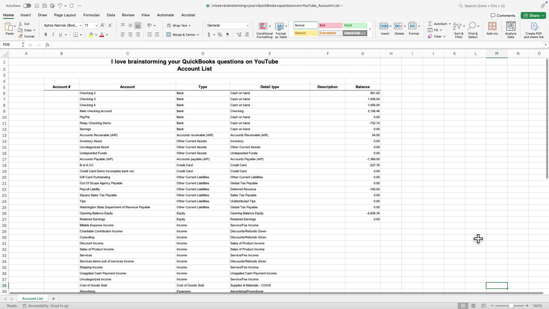Click the decrease indent icon

(x=150, y=35)
